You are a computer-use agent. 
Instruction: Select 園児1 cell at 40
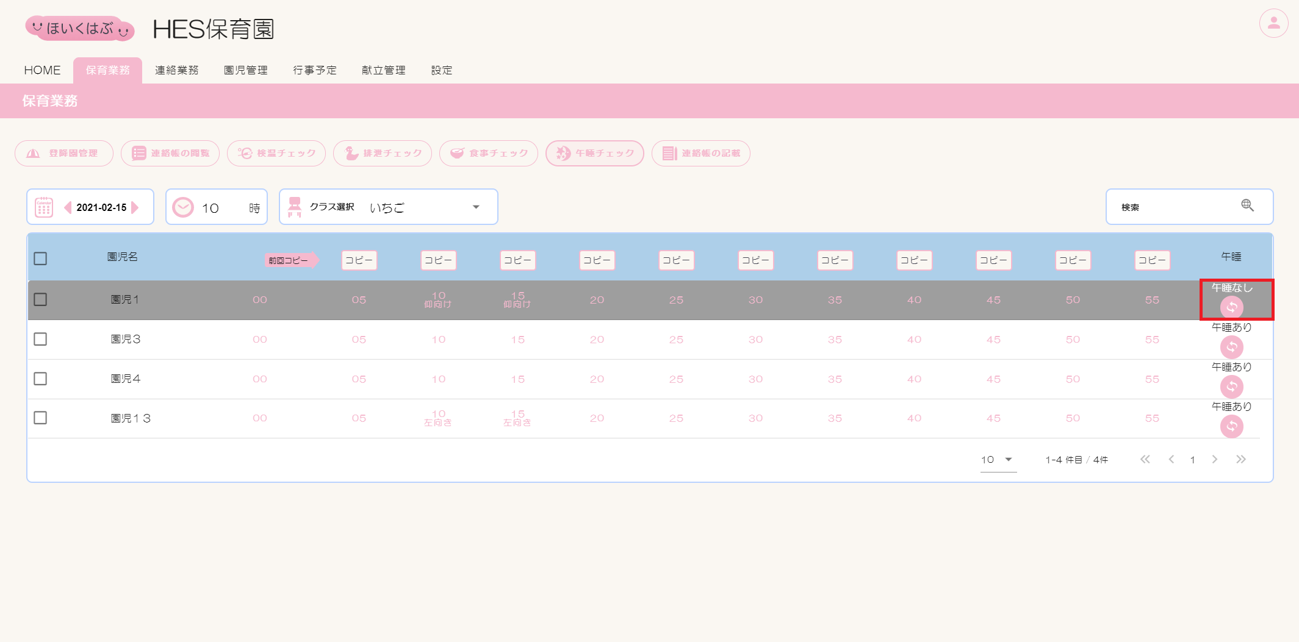pos(914,300)
